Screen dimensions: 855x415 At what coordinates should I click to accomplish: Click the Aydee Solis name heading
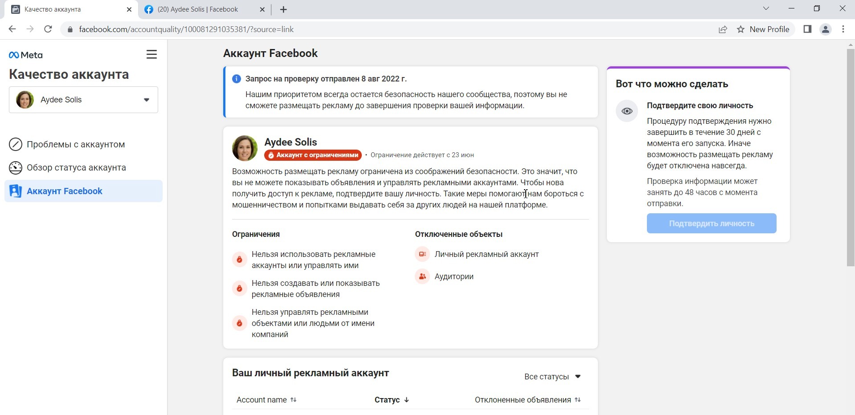tap(290, 142)
